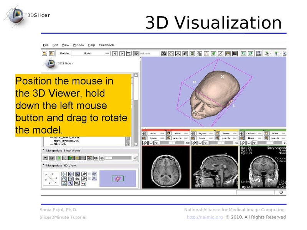Screen dimensions: 307x230
Task: Click the welcome text field next to navigation arrows
Action: (150, 53)
